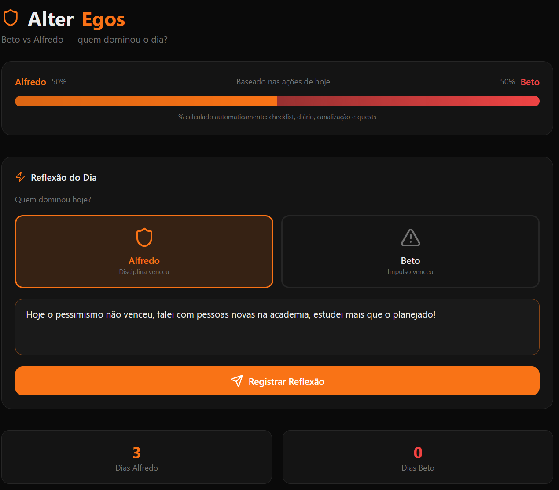Click the "Dias Beto" label
Screen dimensions: 559x490
pyautogui.click(x=418, y=468)
